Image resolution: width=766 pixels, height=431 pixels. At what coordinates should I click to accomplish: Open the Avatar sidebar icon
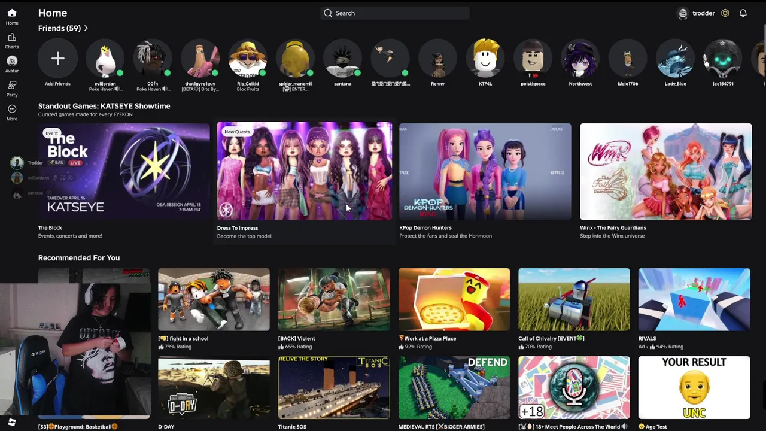click(x=12, y=61)
